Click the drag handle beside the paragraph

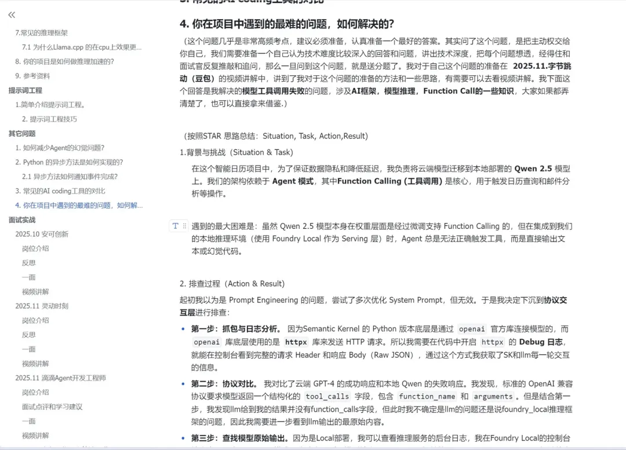pos(184,226)
